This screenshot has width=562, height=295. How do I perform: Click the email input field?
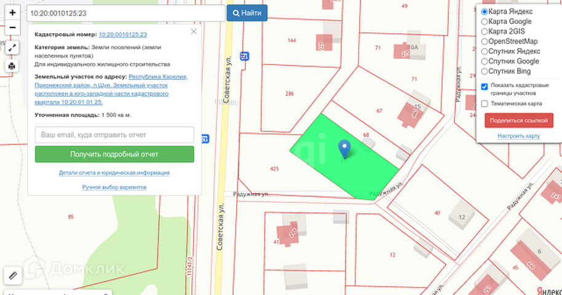click(115, 135)
